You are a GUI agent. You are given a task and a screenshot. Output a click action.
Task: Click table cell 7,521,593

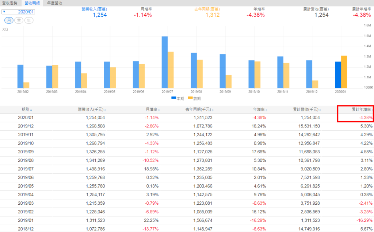coord(310,177)
